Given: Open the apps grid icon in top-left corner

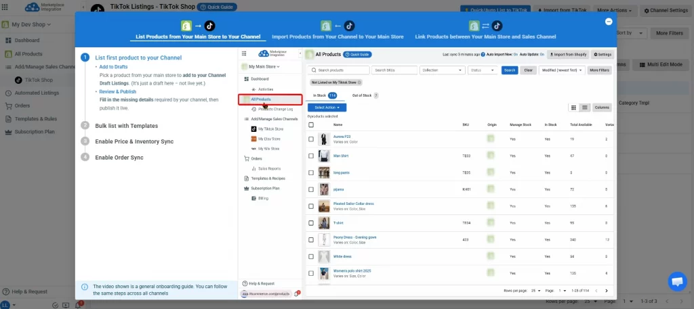Looking at the screenshot, I should 5,7.
